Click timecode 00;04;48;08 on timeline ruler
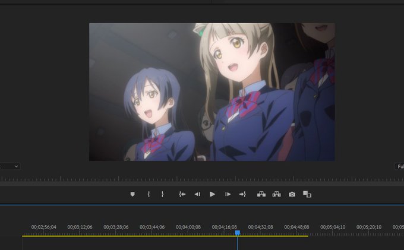 point(296,227)
